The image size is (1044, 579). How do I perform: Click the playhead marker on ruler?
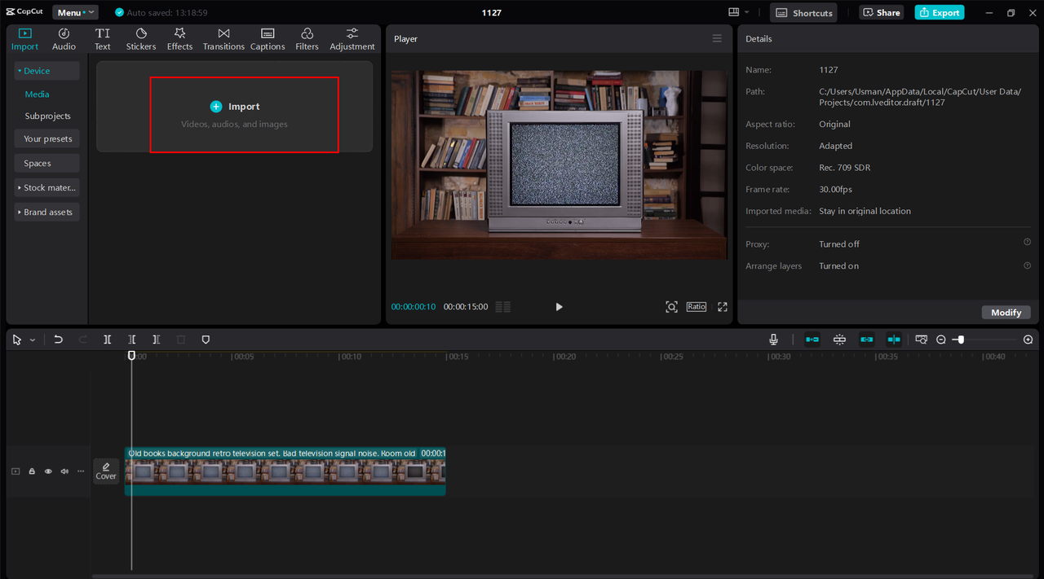point(131,356)
